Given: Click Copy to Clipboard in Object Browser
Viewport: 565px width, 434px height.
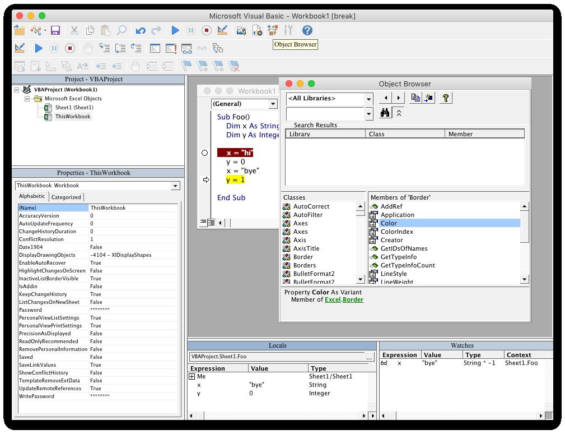Looking at the screenshot, I should [x=415, y=98].
